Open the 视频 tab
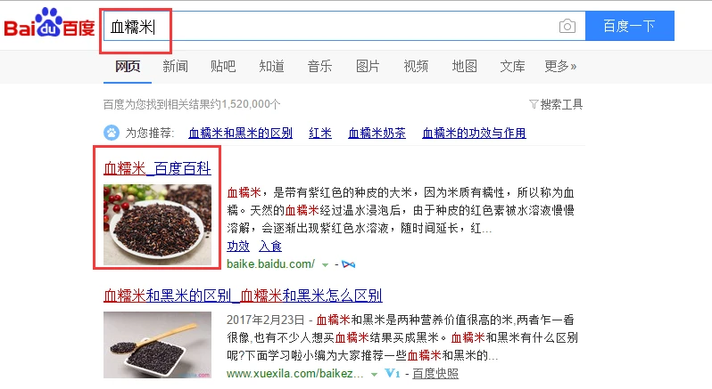Image resolution: width=712 pixels, height=389 pixels. coord(416,66)
